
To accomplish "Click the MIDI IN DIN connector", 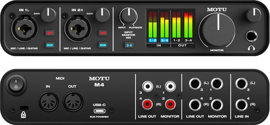I will 49,102.
